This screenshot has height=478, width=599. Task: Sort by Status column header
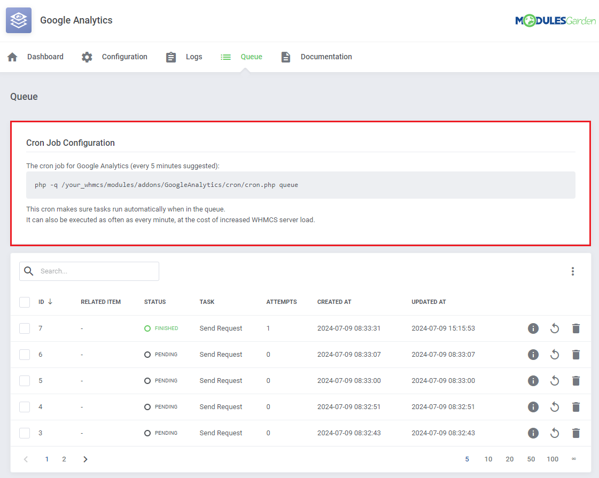[x=155, y=302]
